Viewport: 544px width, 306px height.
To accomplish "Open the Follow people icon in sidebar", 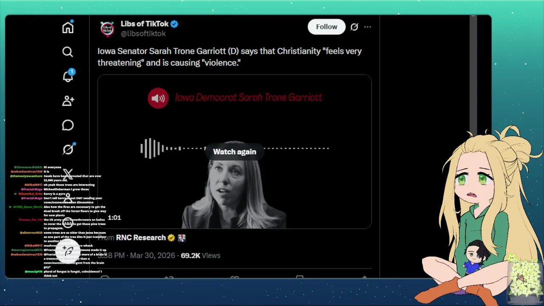I will tap(68, 101).
